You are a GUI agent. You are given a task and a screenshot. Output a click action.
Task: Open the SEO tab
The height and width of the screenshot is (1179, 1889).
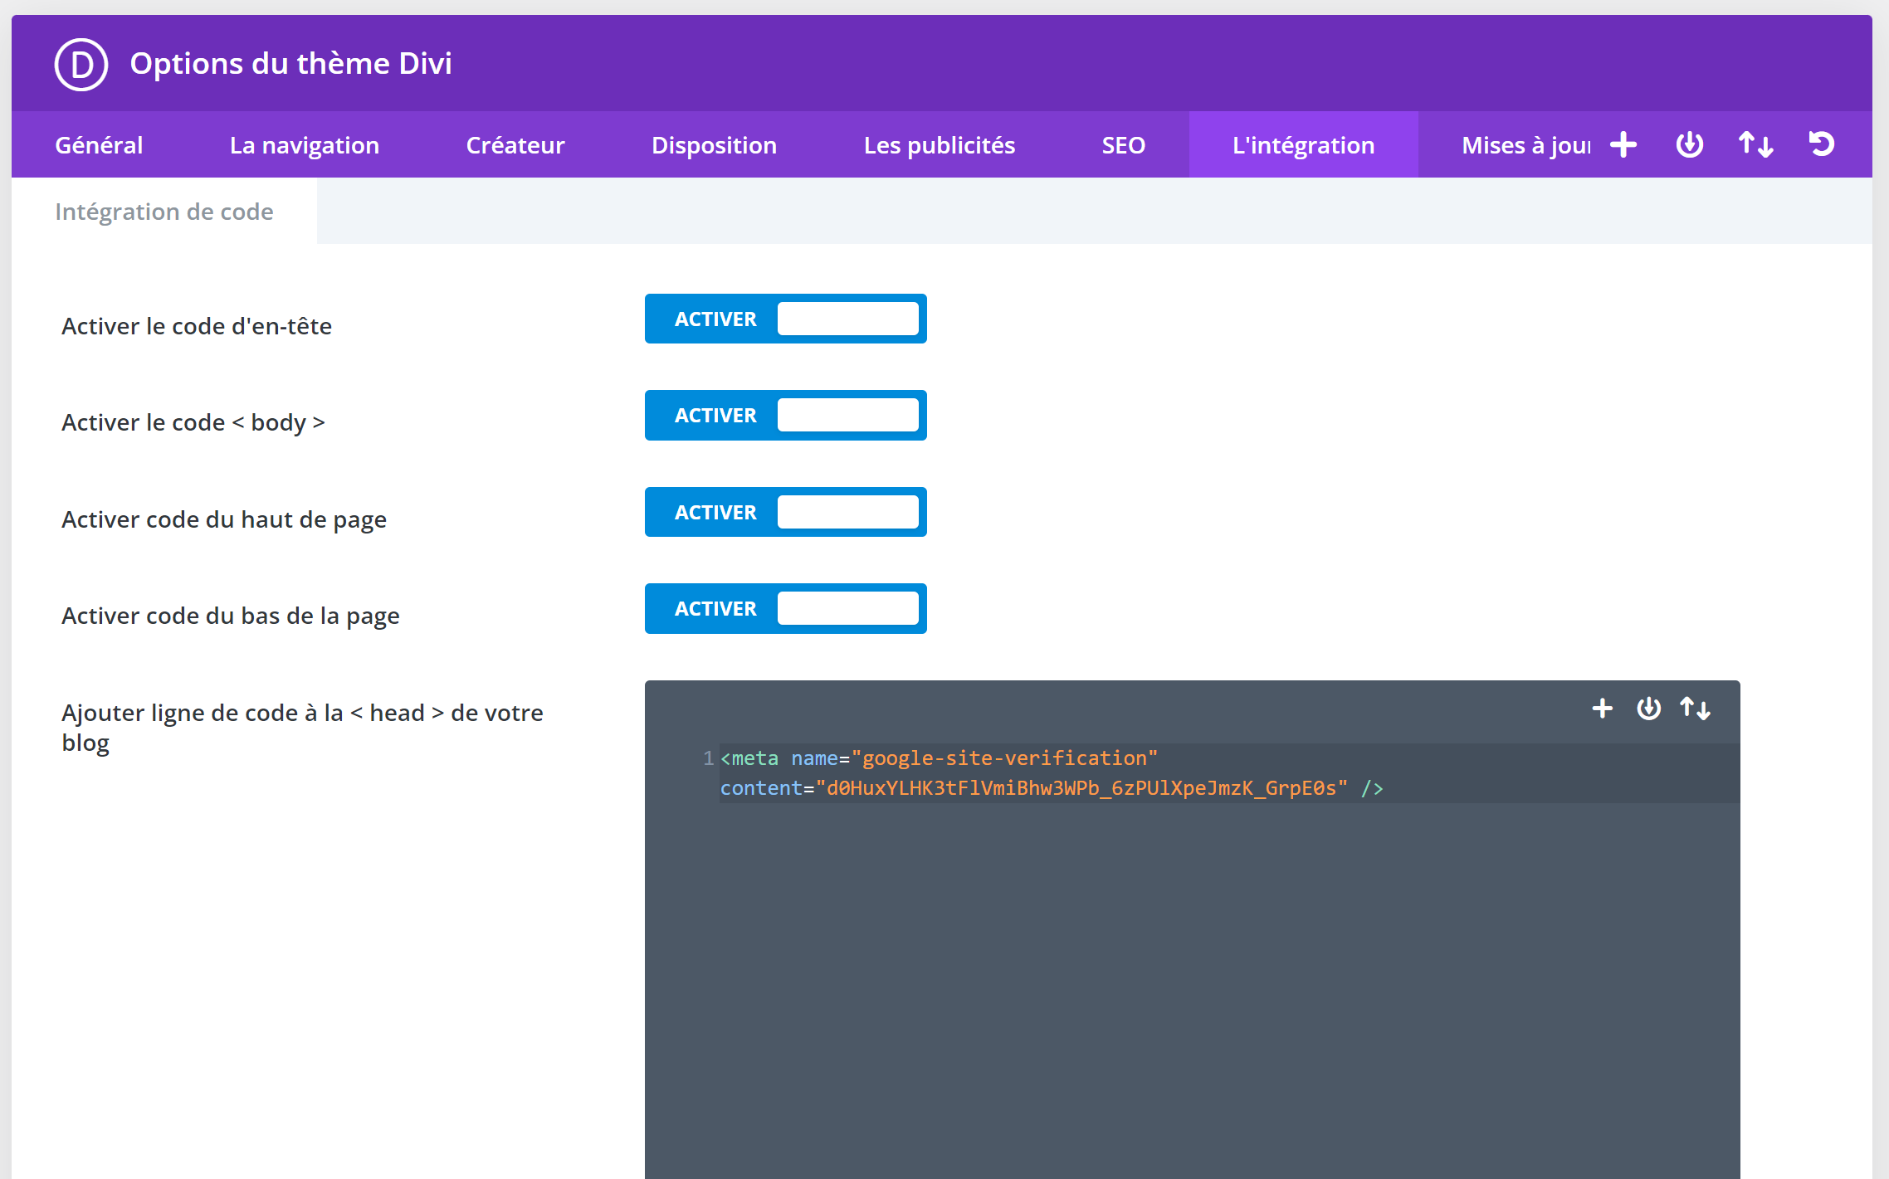[1124, 145]
